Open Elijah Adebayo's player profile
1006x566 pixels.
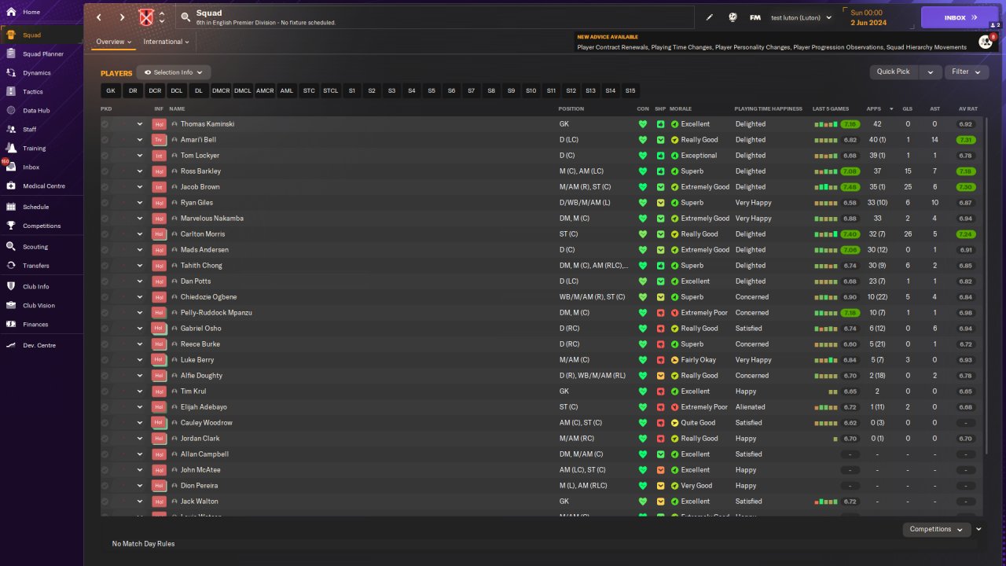click(x=204, y=407)
